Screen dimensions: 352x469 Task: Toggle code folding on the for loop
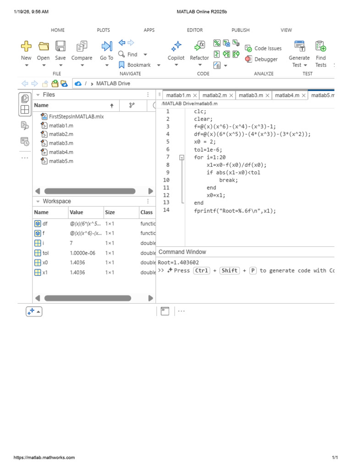[x=181, y=158]
